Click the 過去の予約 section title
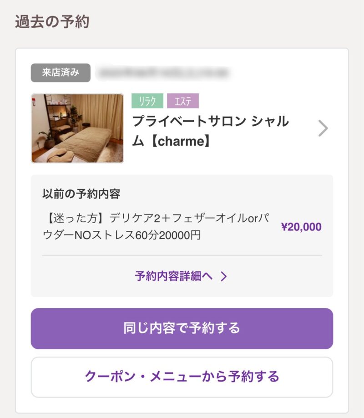The image size is (364, 418). (52, 22)
